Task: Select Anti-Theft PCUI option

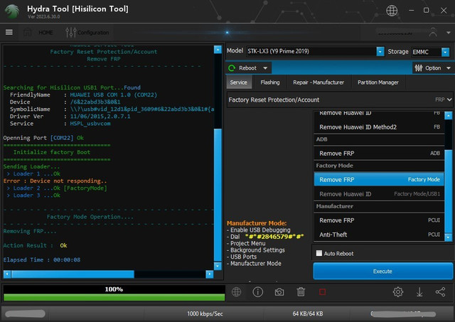Action: point(379,235)
